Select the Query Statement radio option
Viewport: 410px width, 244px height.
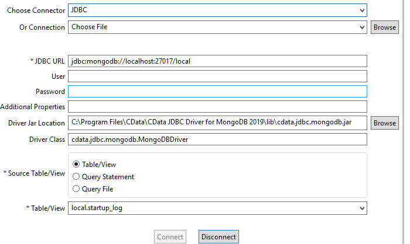click(x=76, y=176)
